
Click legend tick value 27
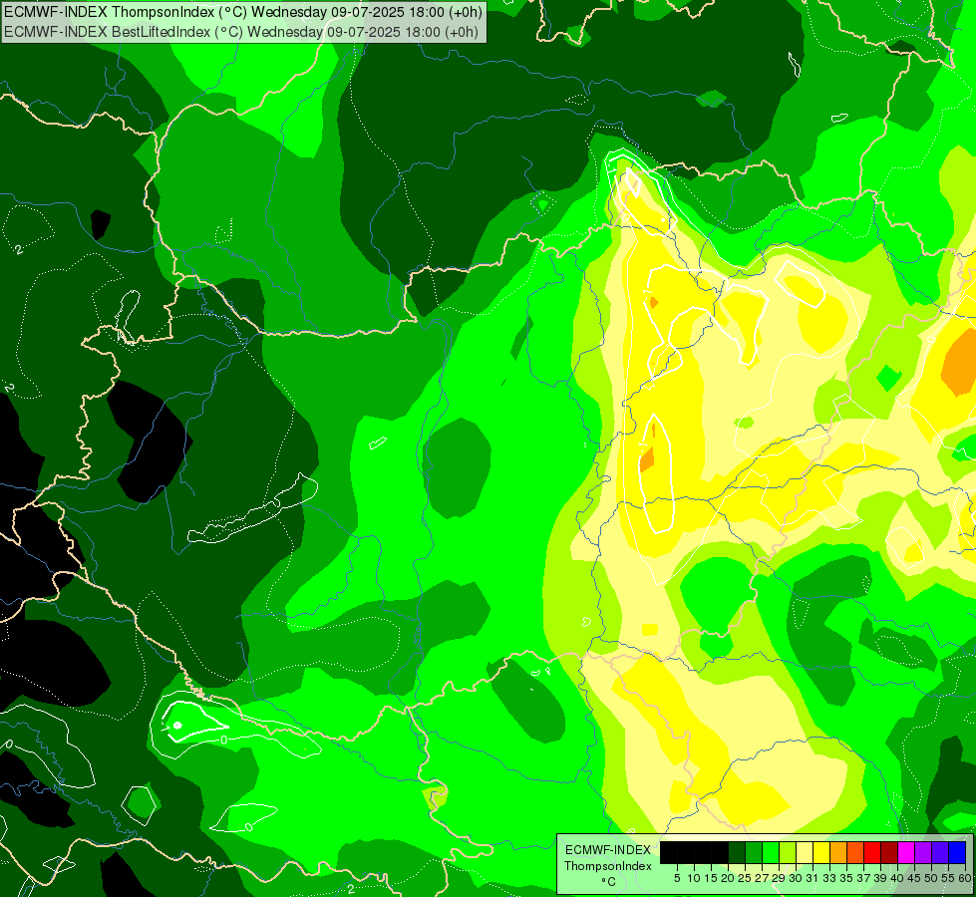(x=762, y=878)
